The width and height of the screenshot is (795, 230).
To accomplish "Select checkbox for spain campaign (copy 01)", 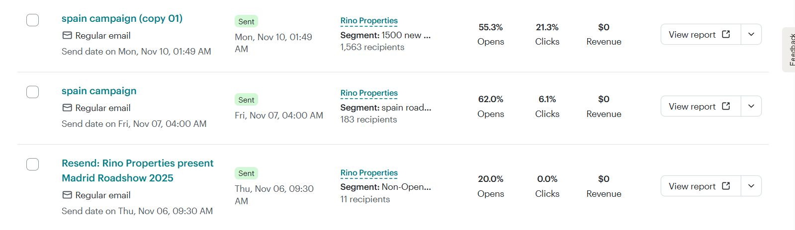I will (33, 20).
